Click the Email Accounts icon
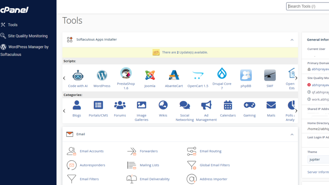Image resolution: width=329 pixels, height=185 pixels. click(x=71, y=151)
